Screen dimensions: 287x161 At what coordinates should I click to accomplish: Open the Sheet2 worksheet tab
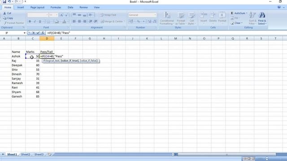[x=26, y=154]
